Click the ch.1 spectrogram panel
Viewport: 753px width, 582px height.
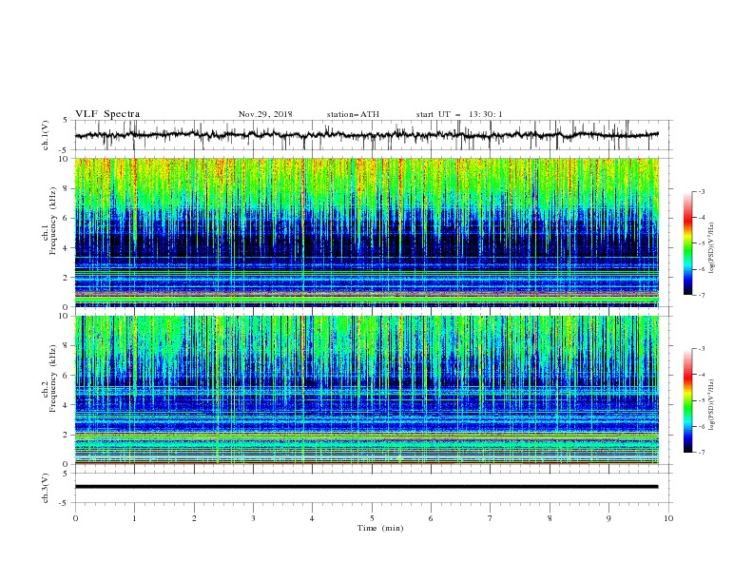[367, 232]
